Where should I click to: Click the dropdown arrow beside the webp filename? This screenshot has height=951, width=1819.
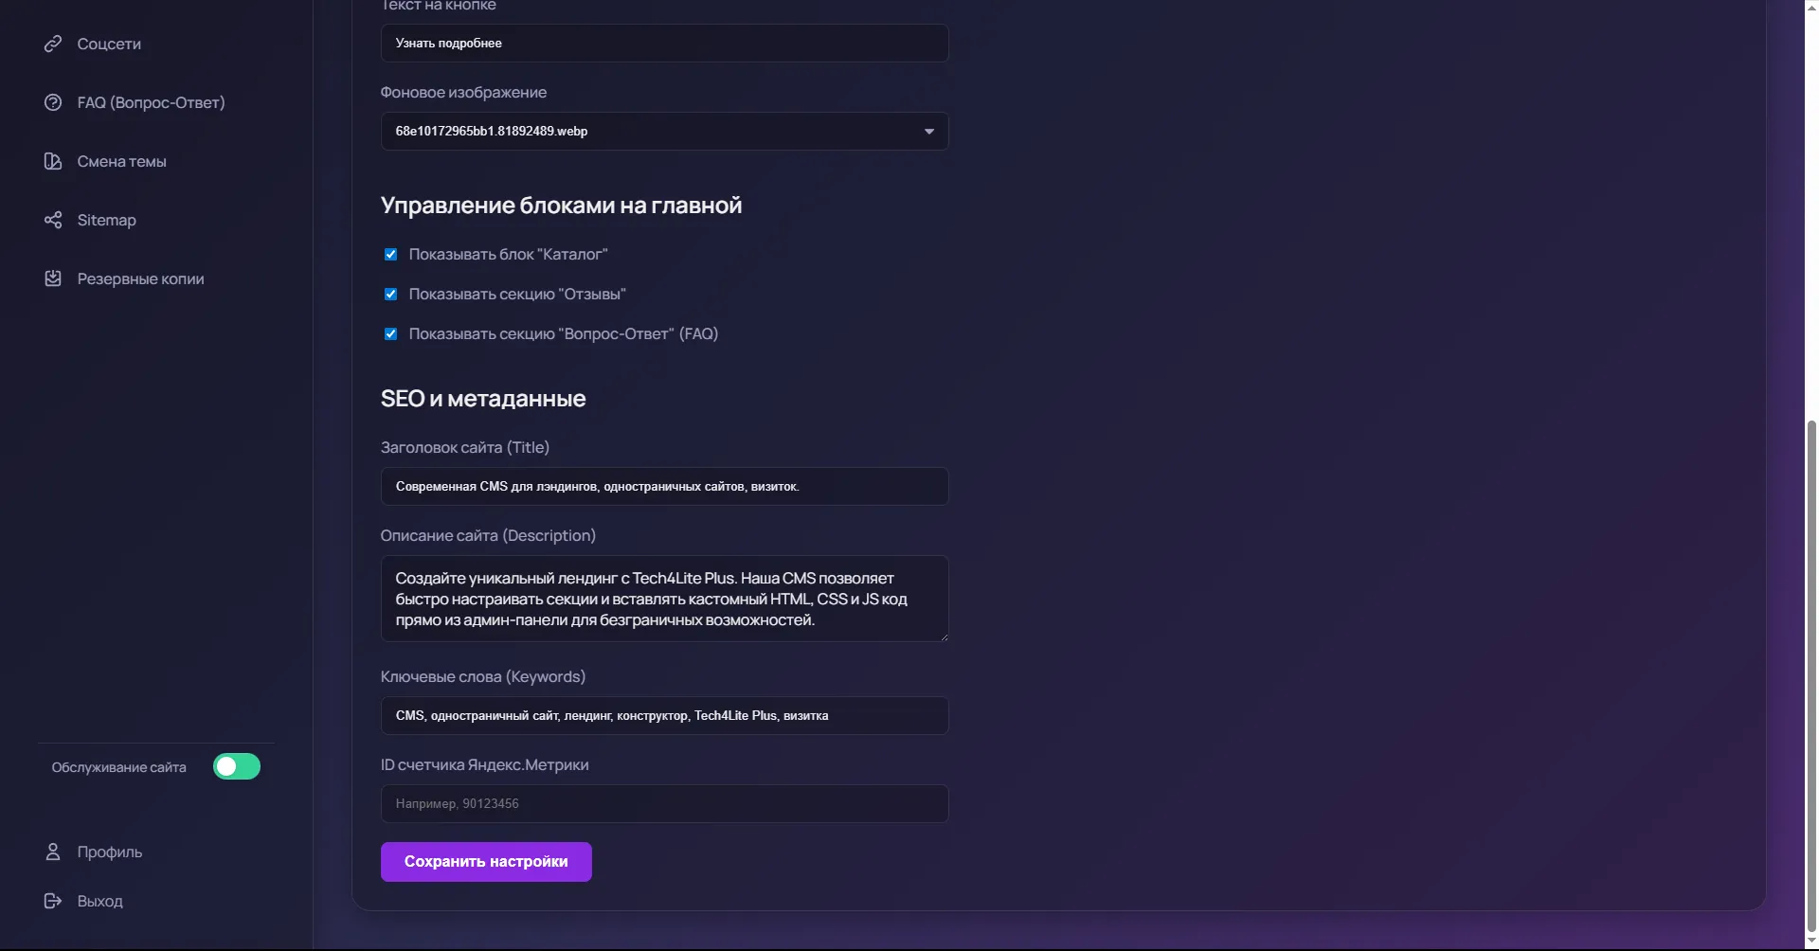pyautogui.click(x=928, y=132)
